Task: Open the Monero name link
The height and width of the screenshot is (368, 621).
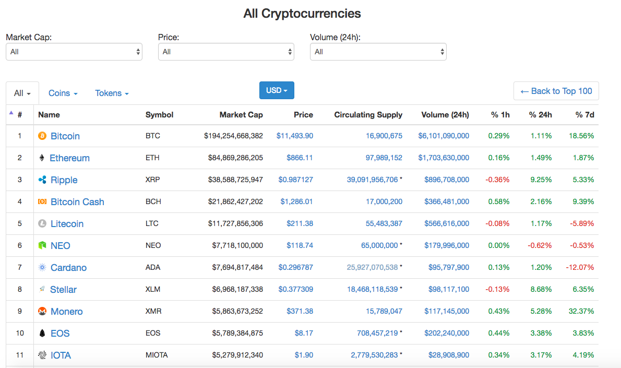Action: [67, 311]
